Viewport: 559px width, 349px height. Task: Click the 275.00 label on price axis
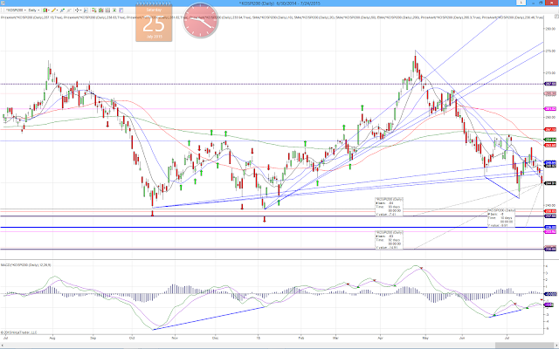point(550,51)
